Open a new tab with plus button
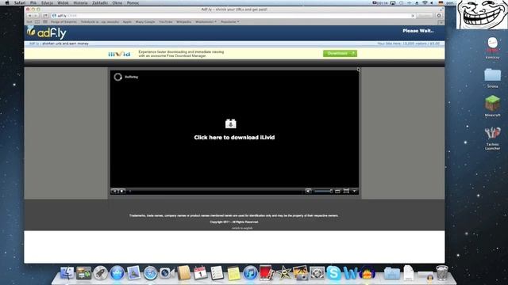This screenshot has width=508, height=285. coord(441,22)
